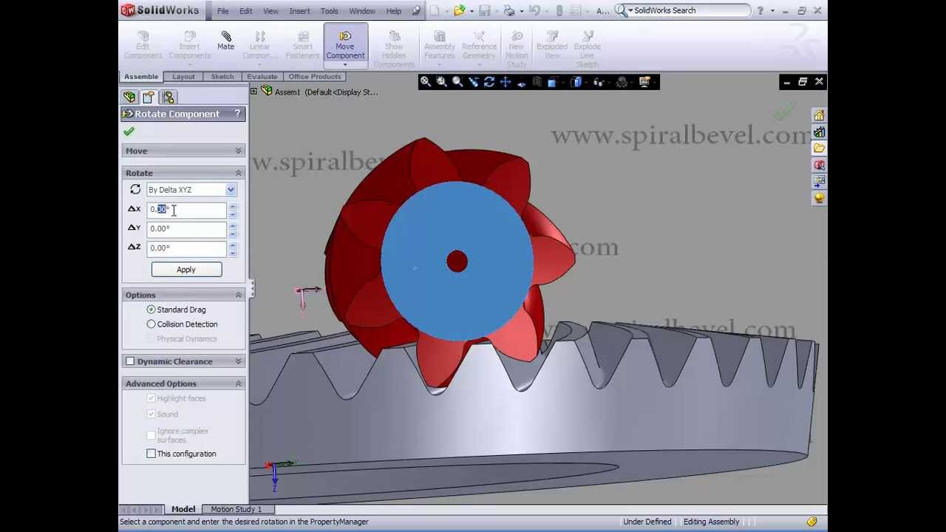Viewport: 946px width, 532px height.
Task: Open view settings monitor icon
Action: pos(644,82)
